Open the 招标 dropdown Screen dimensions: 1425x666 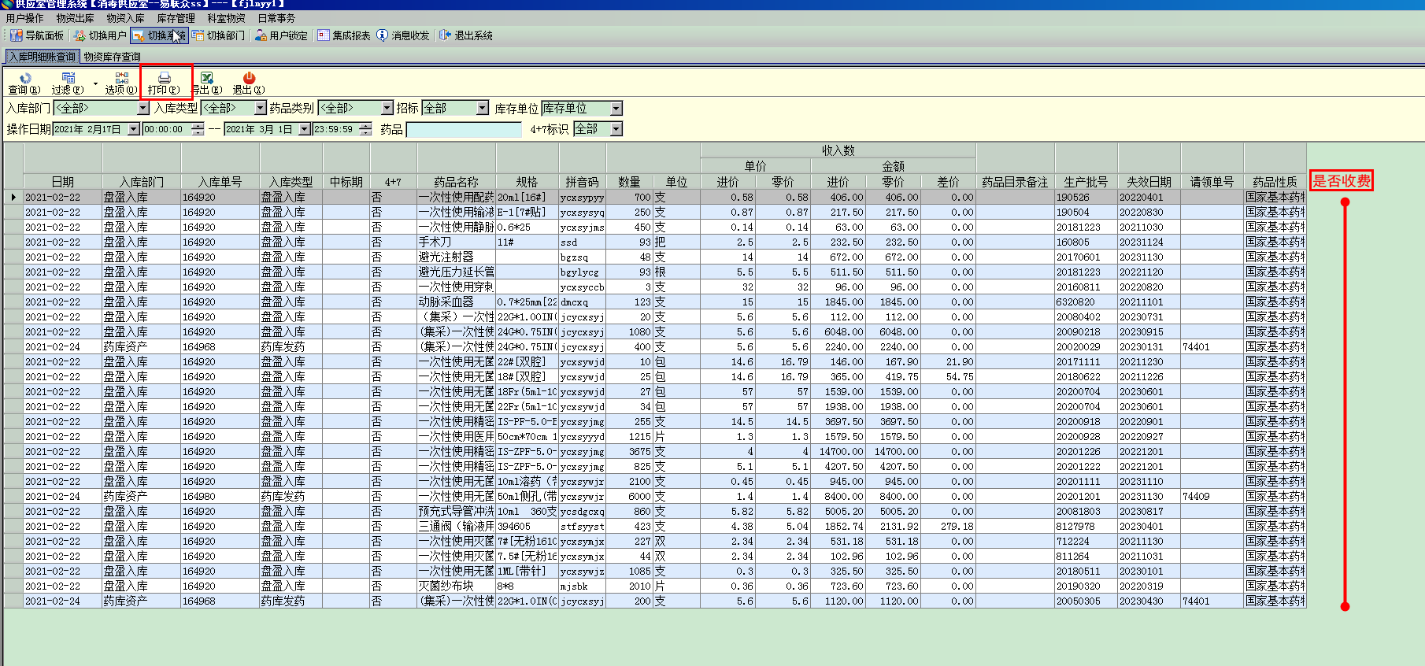(483, 109)
